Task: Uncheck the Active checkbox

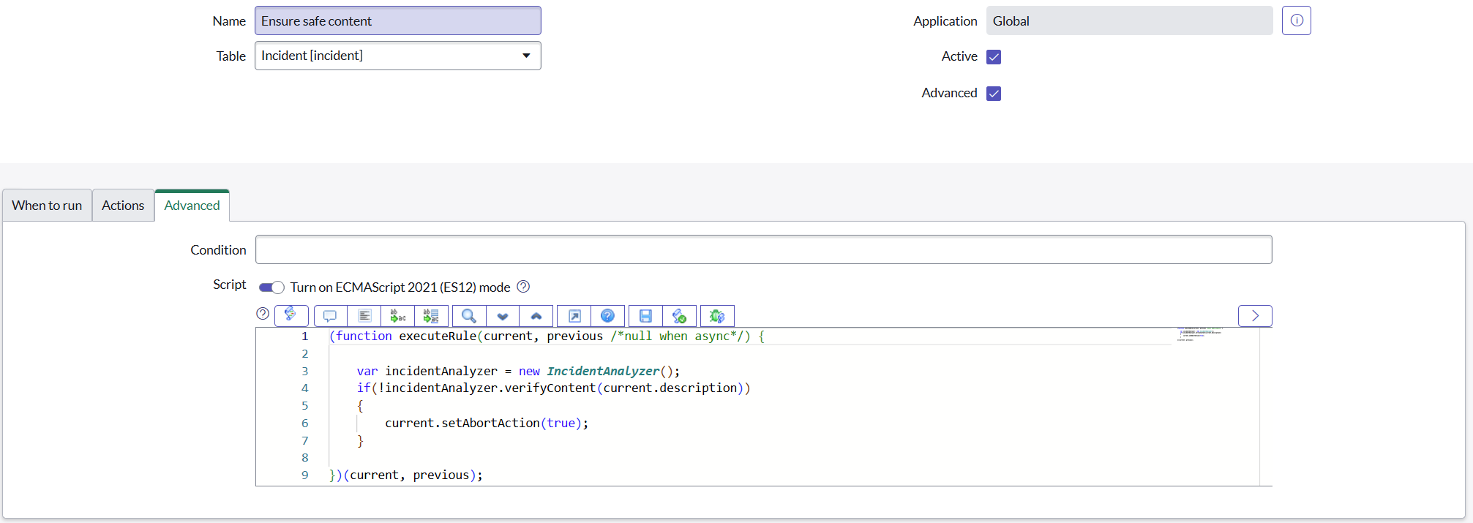Action: [994, 57]
